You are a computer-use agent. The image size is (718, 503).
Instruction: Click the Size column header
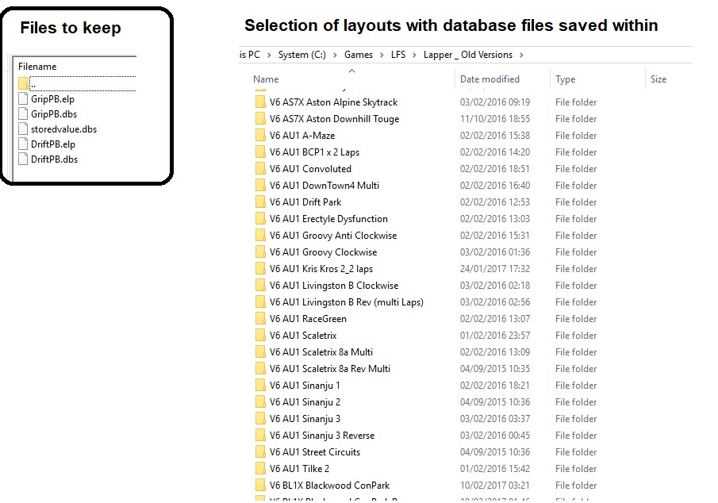(658, 79)
